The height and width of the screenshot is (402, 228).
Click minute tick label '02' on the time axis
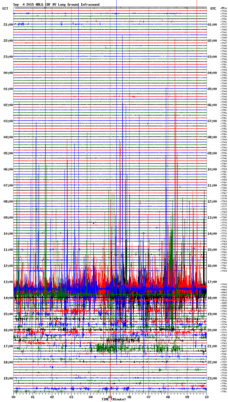pyautogui.click(x=52, y=397)
